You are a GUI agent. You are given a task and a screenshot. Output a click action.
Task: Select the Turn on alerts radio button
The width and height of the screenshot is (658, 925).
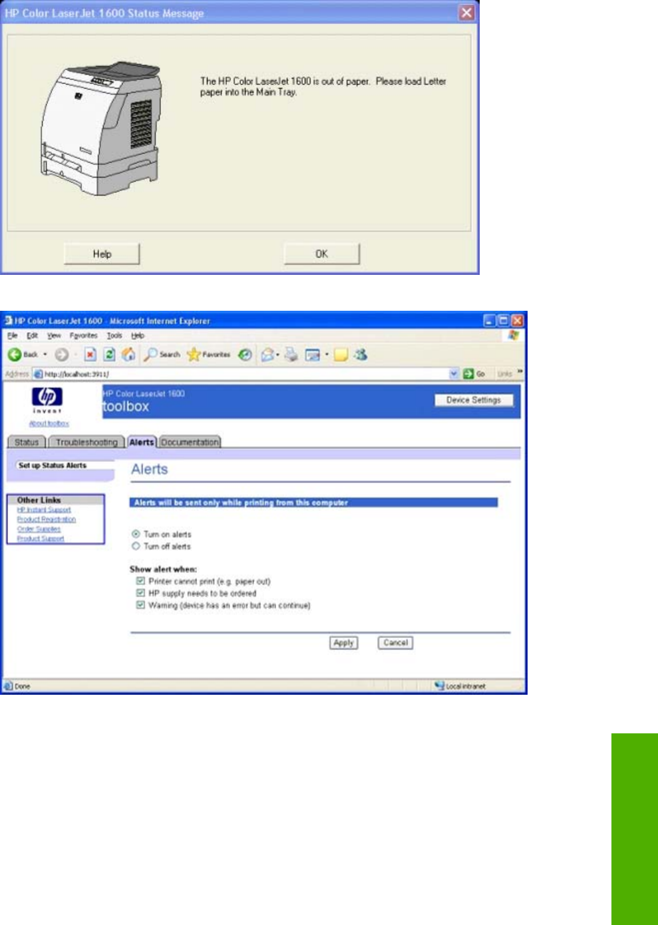tap(136, 534)
